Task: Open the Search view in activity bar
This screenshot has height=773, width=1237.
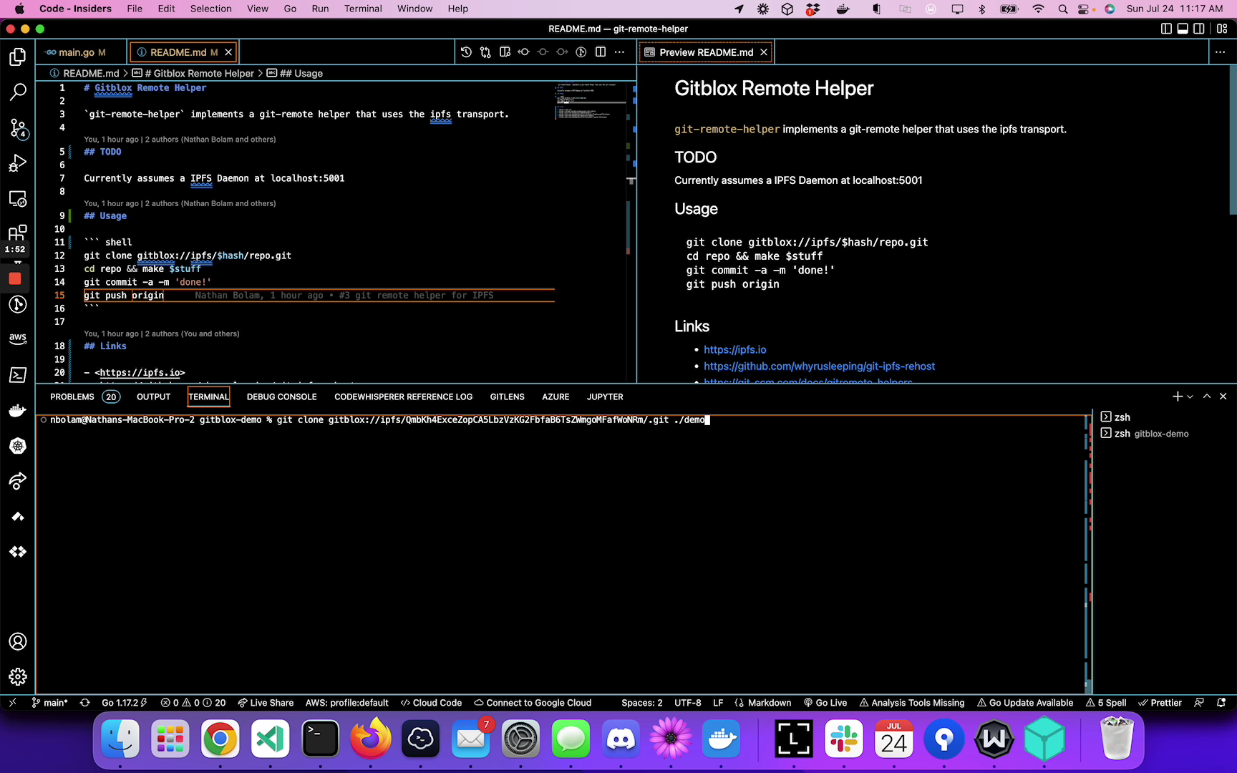Action: point(18,92)
